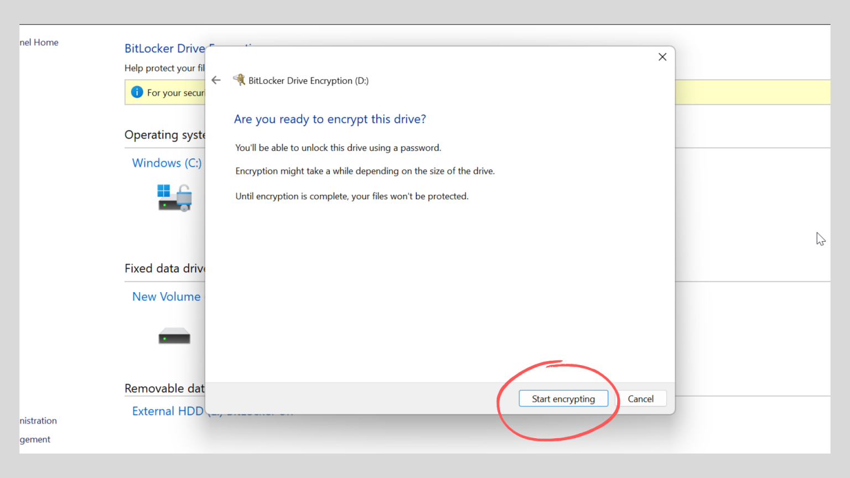Image resolution: width=850 pixels, height=478 pixels.
Task: Click the Start encrypting button
Action: tap(563, 398)
